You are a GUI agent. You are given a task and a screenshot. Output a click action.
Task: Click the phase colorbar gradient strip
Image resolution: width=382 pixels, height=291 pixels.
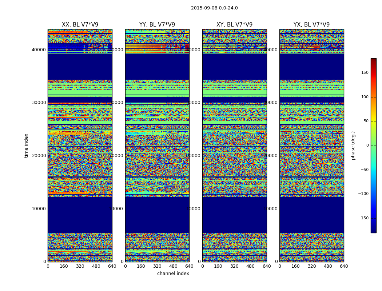[374, 145]
